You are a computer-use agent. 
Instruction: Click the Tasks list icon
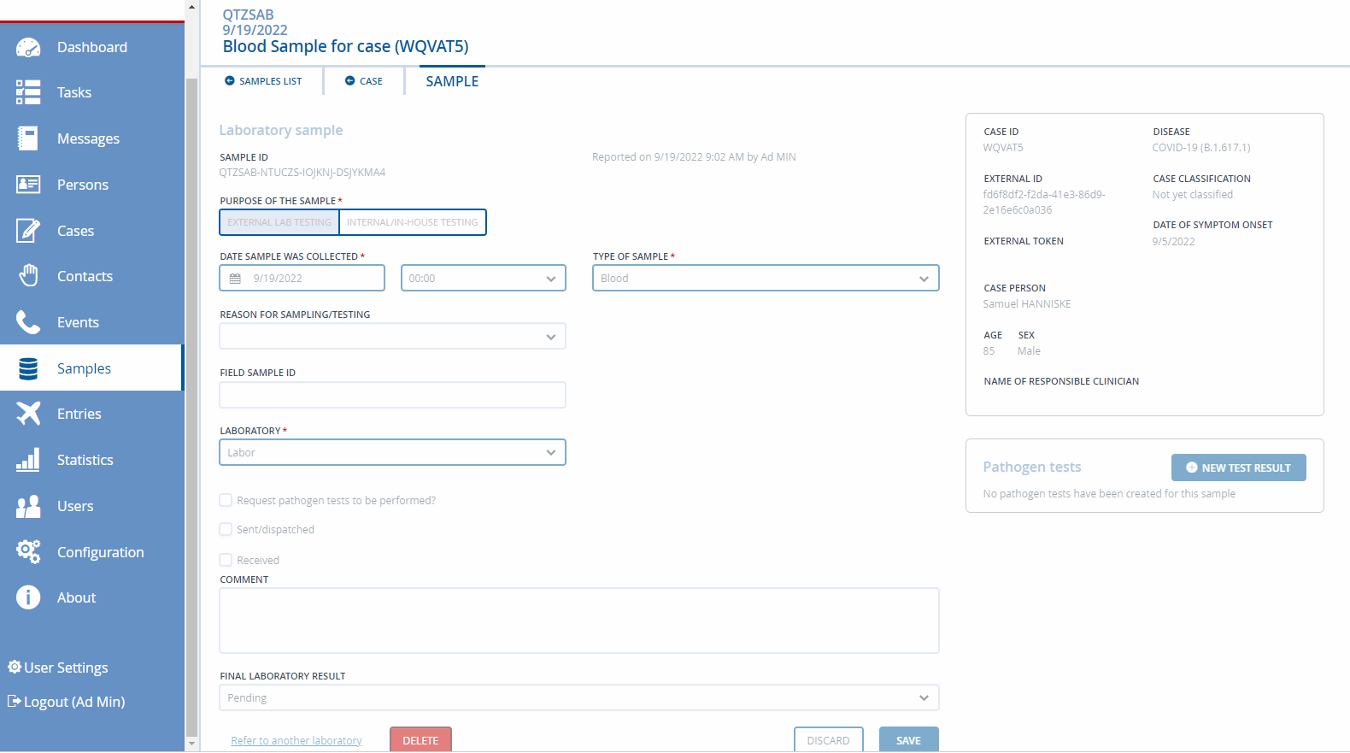(28, 92)
